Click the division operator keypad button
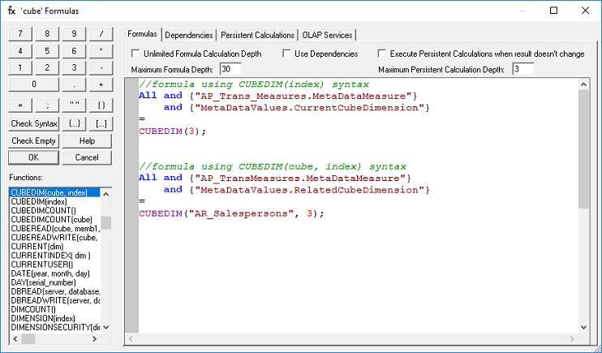 [101, 33]
